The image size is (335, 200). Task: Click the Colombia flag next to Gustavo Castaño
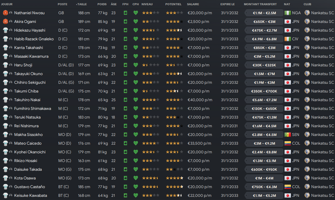(x=288, y=187)
